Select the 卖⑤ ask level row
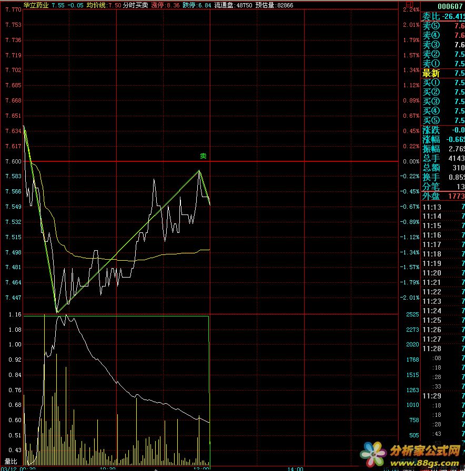 pyautogui.click(x=443, y=26)
